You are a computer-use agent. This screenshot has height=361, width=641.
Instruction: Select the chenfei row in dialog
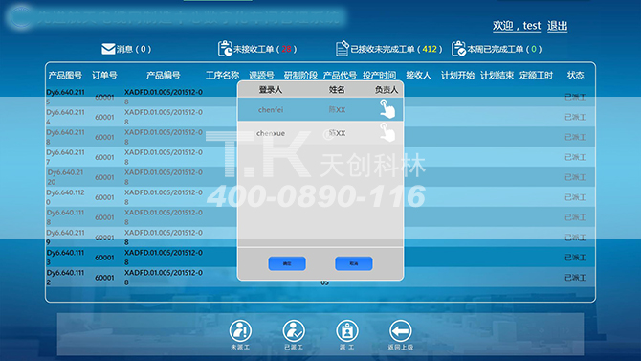[x=320, y=109]
